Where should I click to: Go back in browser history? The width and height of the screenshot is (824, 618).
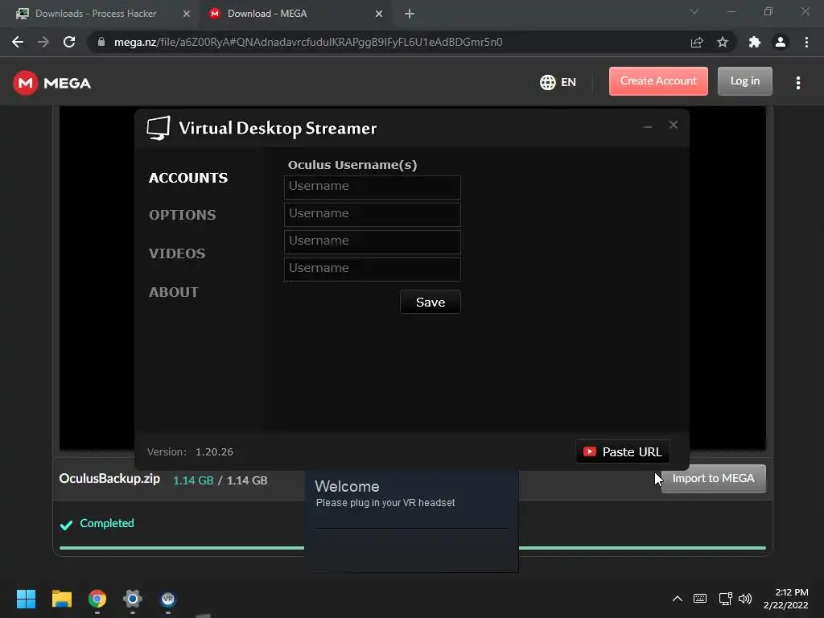[18, 42]
